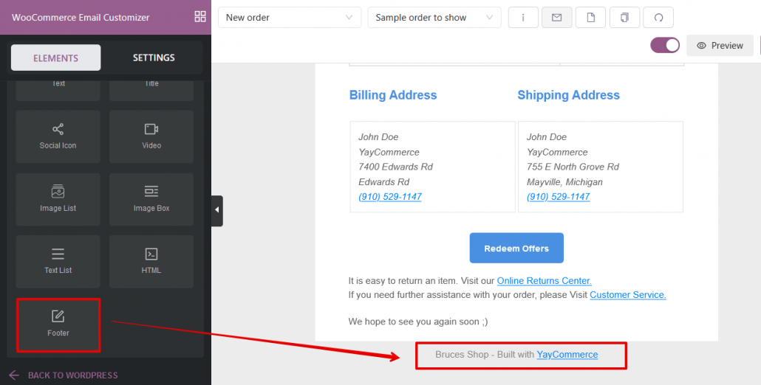This screenshot has width=761, height=385.
Task: Switch to the ELEMENTS tab
Action: (56, 58)
